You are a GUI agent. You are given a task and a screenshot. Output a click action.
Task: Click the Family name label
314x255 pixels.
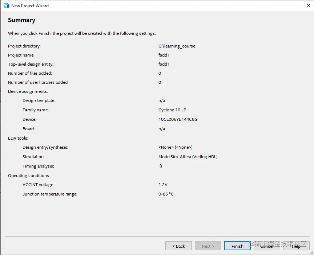(x=36, y=110)
